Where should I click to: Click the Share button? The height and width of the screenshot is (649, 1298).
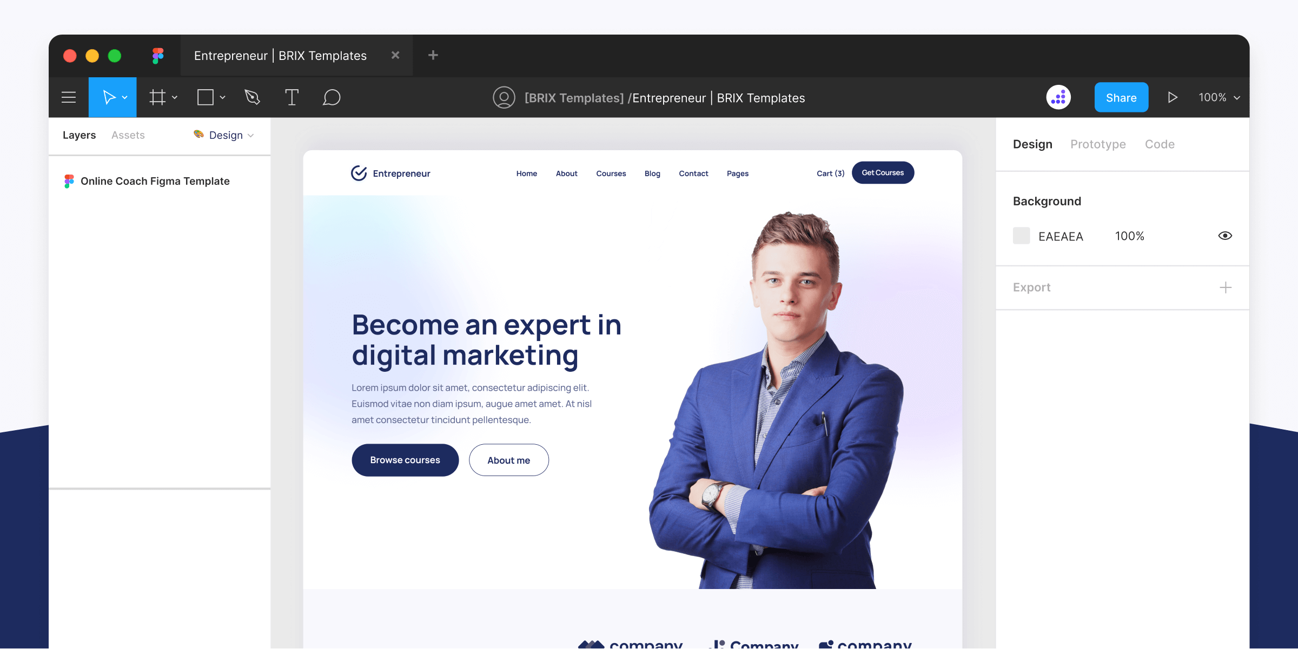pos(1121,97)
